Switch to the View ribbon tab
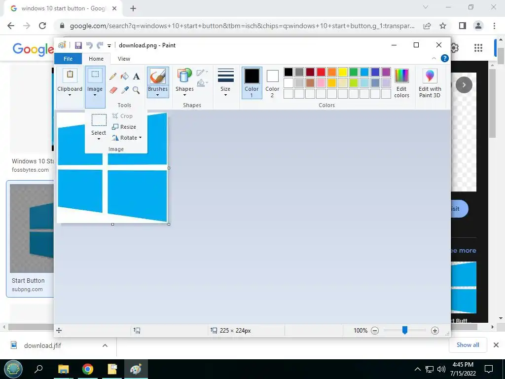 click(x=124, y=59)
